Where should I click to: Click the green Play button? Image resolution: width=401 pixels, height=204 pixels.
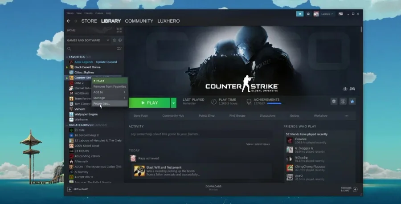coord(149,103)
